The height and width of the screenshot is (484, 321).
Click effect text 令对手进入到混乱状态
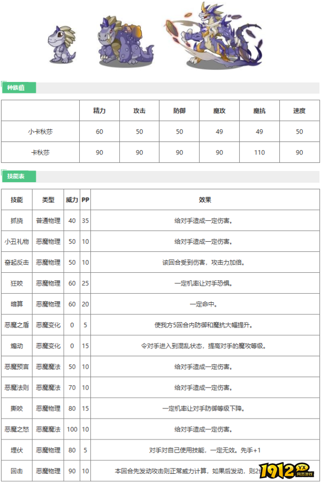[172, 346]
